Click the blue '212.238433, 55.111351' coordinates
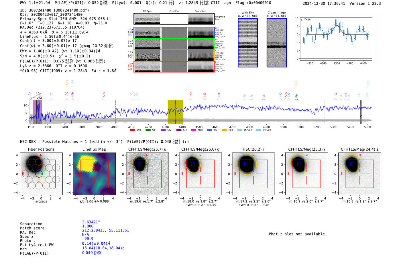 pos(106,230)
